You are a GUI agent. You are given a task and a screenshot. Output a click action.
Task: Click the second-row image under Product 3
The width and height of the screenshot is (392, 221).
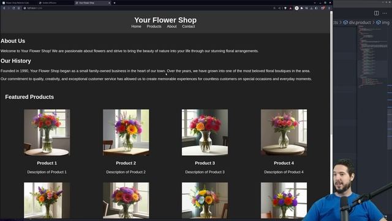(205, 200)
